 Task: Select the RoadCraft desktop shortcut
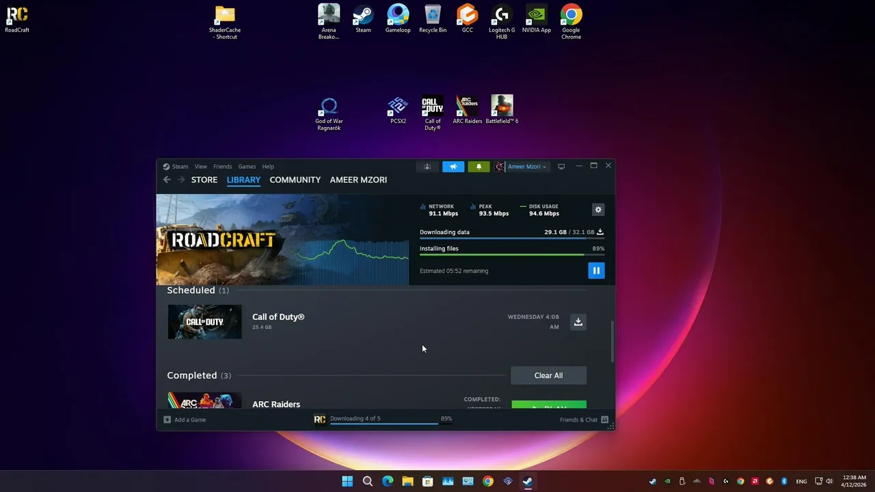(17, 19)
